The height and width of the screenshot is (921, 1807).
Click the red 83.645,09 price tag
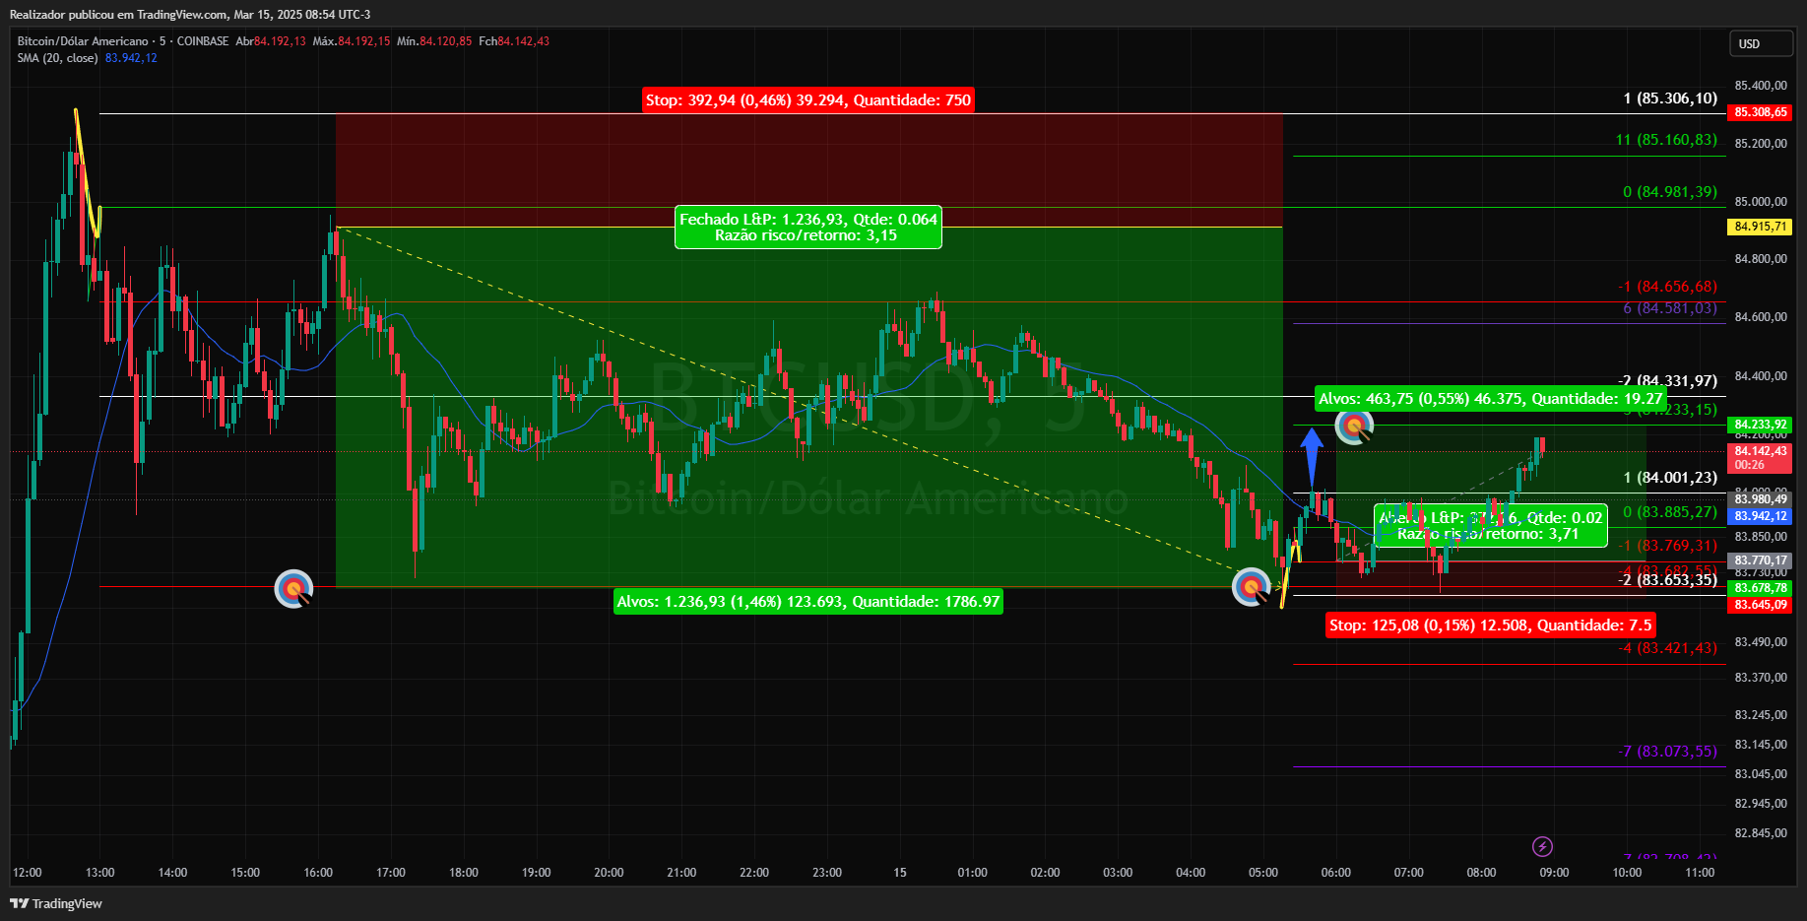pyautogui.click(x=1761, y=605)
